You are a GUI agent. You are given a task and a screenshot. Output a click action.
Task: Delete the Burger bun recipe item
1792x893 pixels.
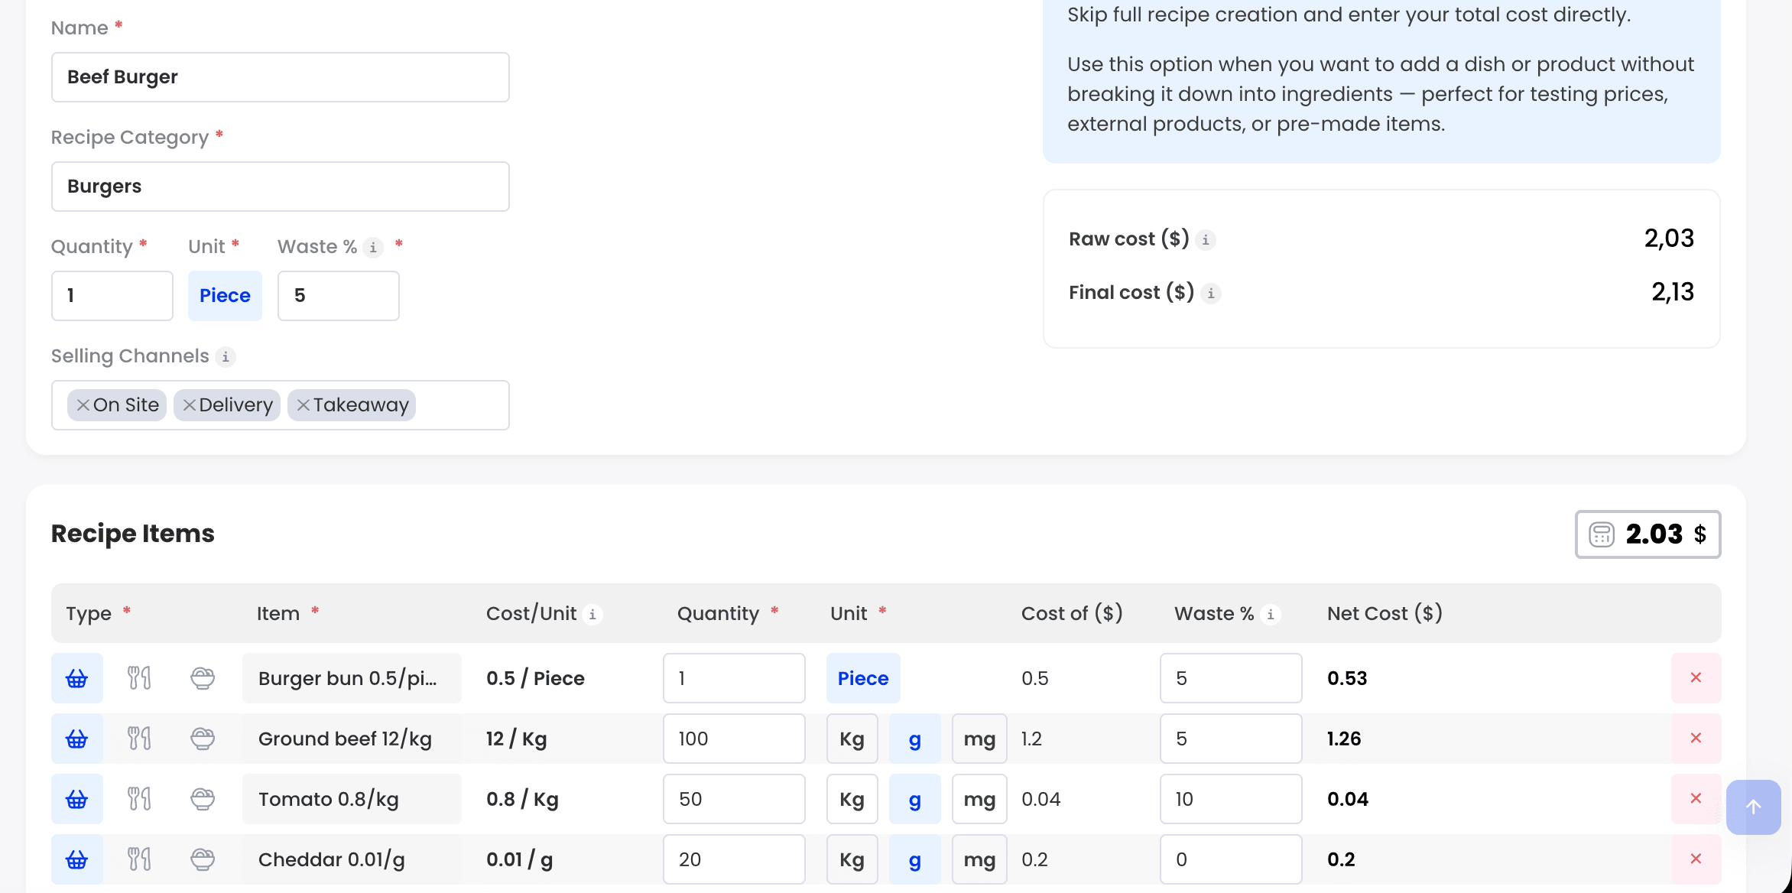1696,678
